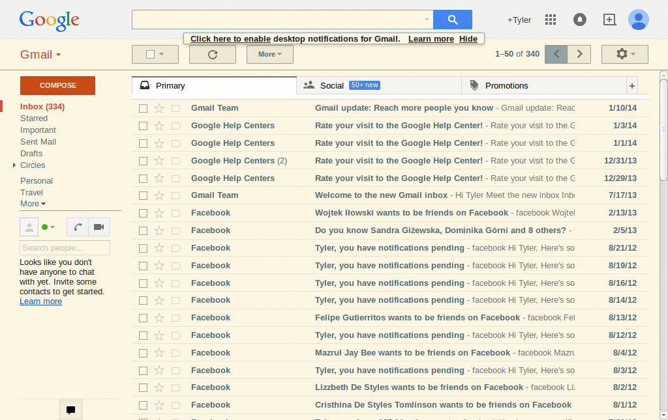The image size is (668, 420).
Task: Add a new inbox tab with plus
Action: pos(631,86)
